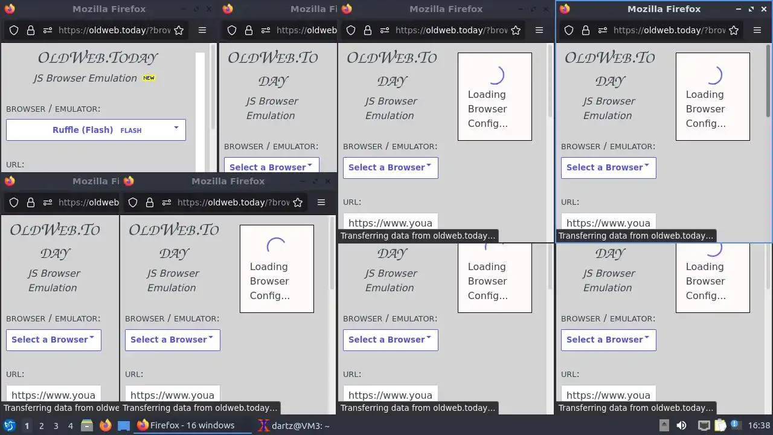Open Select a Browser in the lower-middle Firefox window
Screen dimensions: 773x435
coord(172,340)
